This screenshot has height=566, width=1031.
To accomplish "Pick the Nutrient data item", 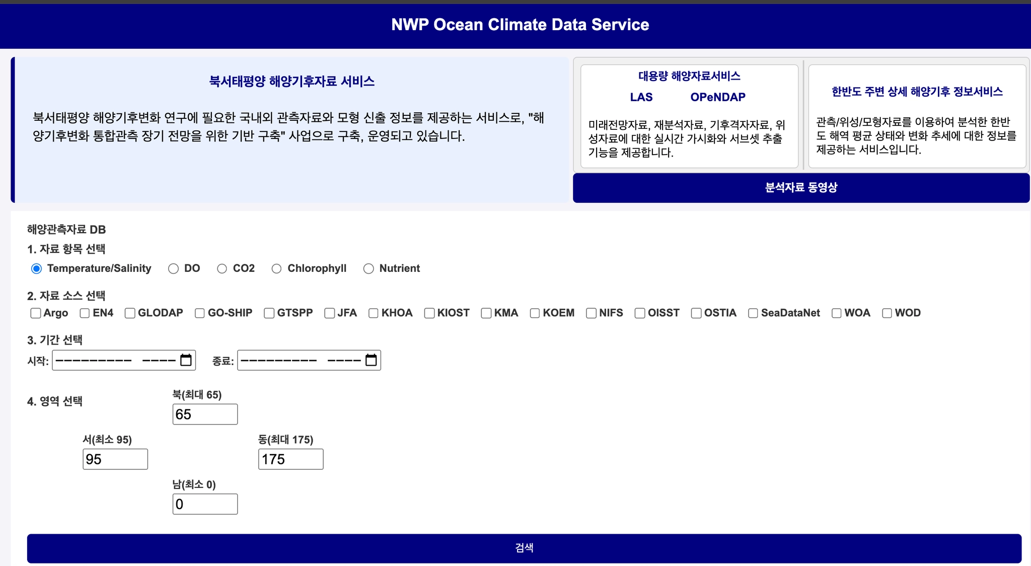I will 369,269.
